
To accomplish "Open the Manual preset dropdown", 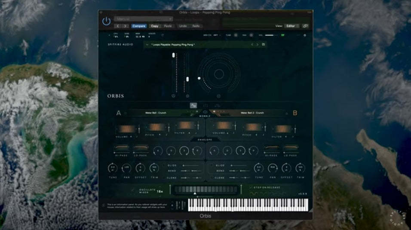I will point(144,19).
